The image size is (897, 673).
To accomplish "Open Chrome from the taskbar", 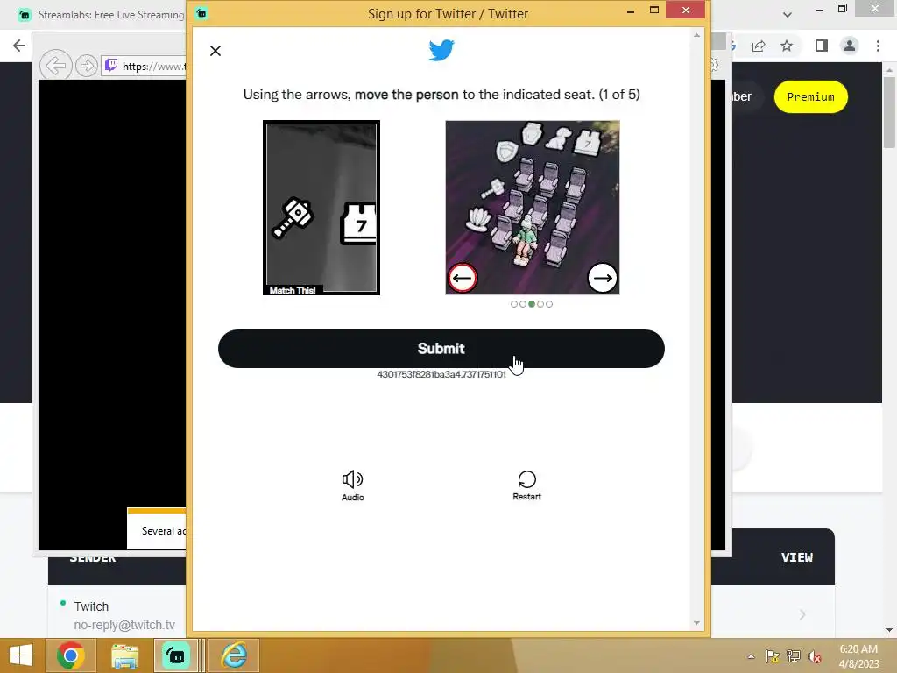I will (70, 655).
